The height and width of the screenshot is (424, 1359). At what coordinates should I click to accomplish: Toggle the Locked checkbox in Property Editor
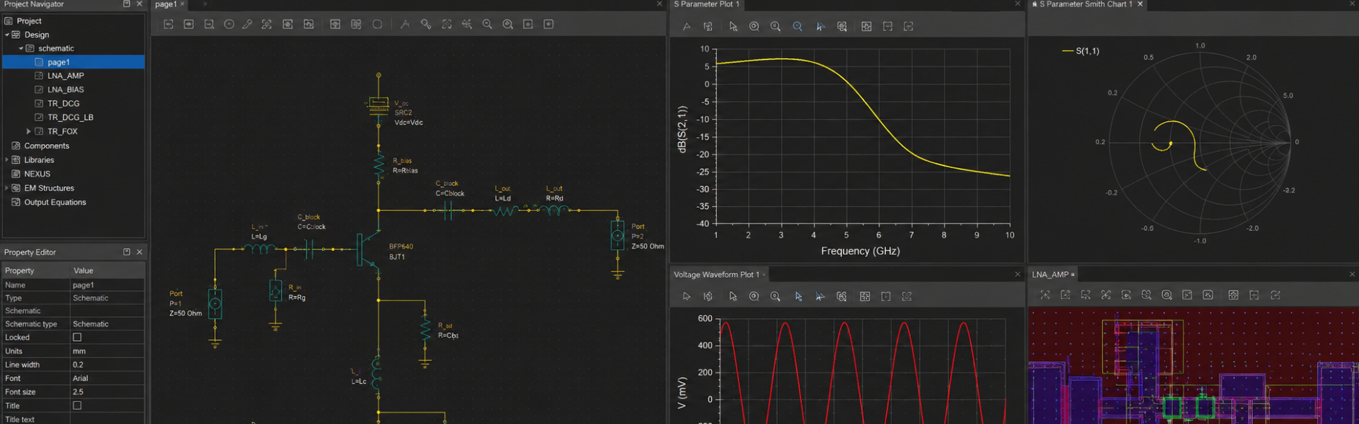click(77, 337)
